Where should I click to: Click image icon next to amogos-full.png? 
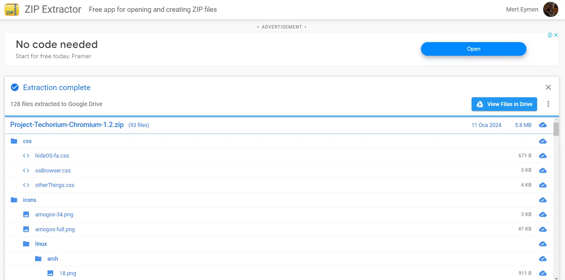[26, 229]
